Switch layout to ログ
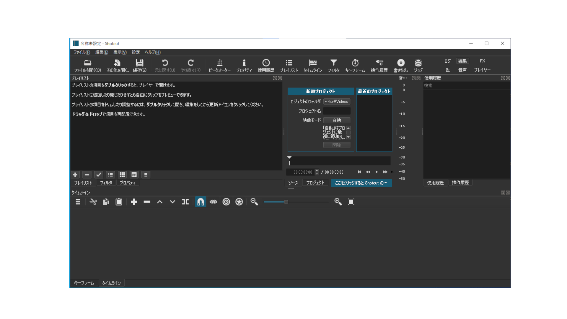Screen dimensions: 567x319 (x=448, y=61)
